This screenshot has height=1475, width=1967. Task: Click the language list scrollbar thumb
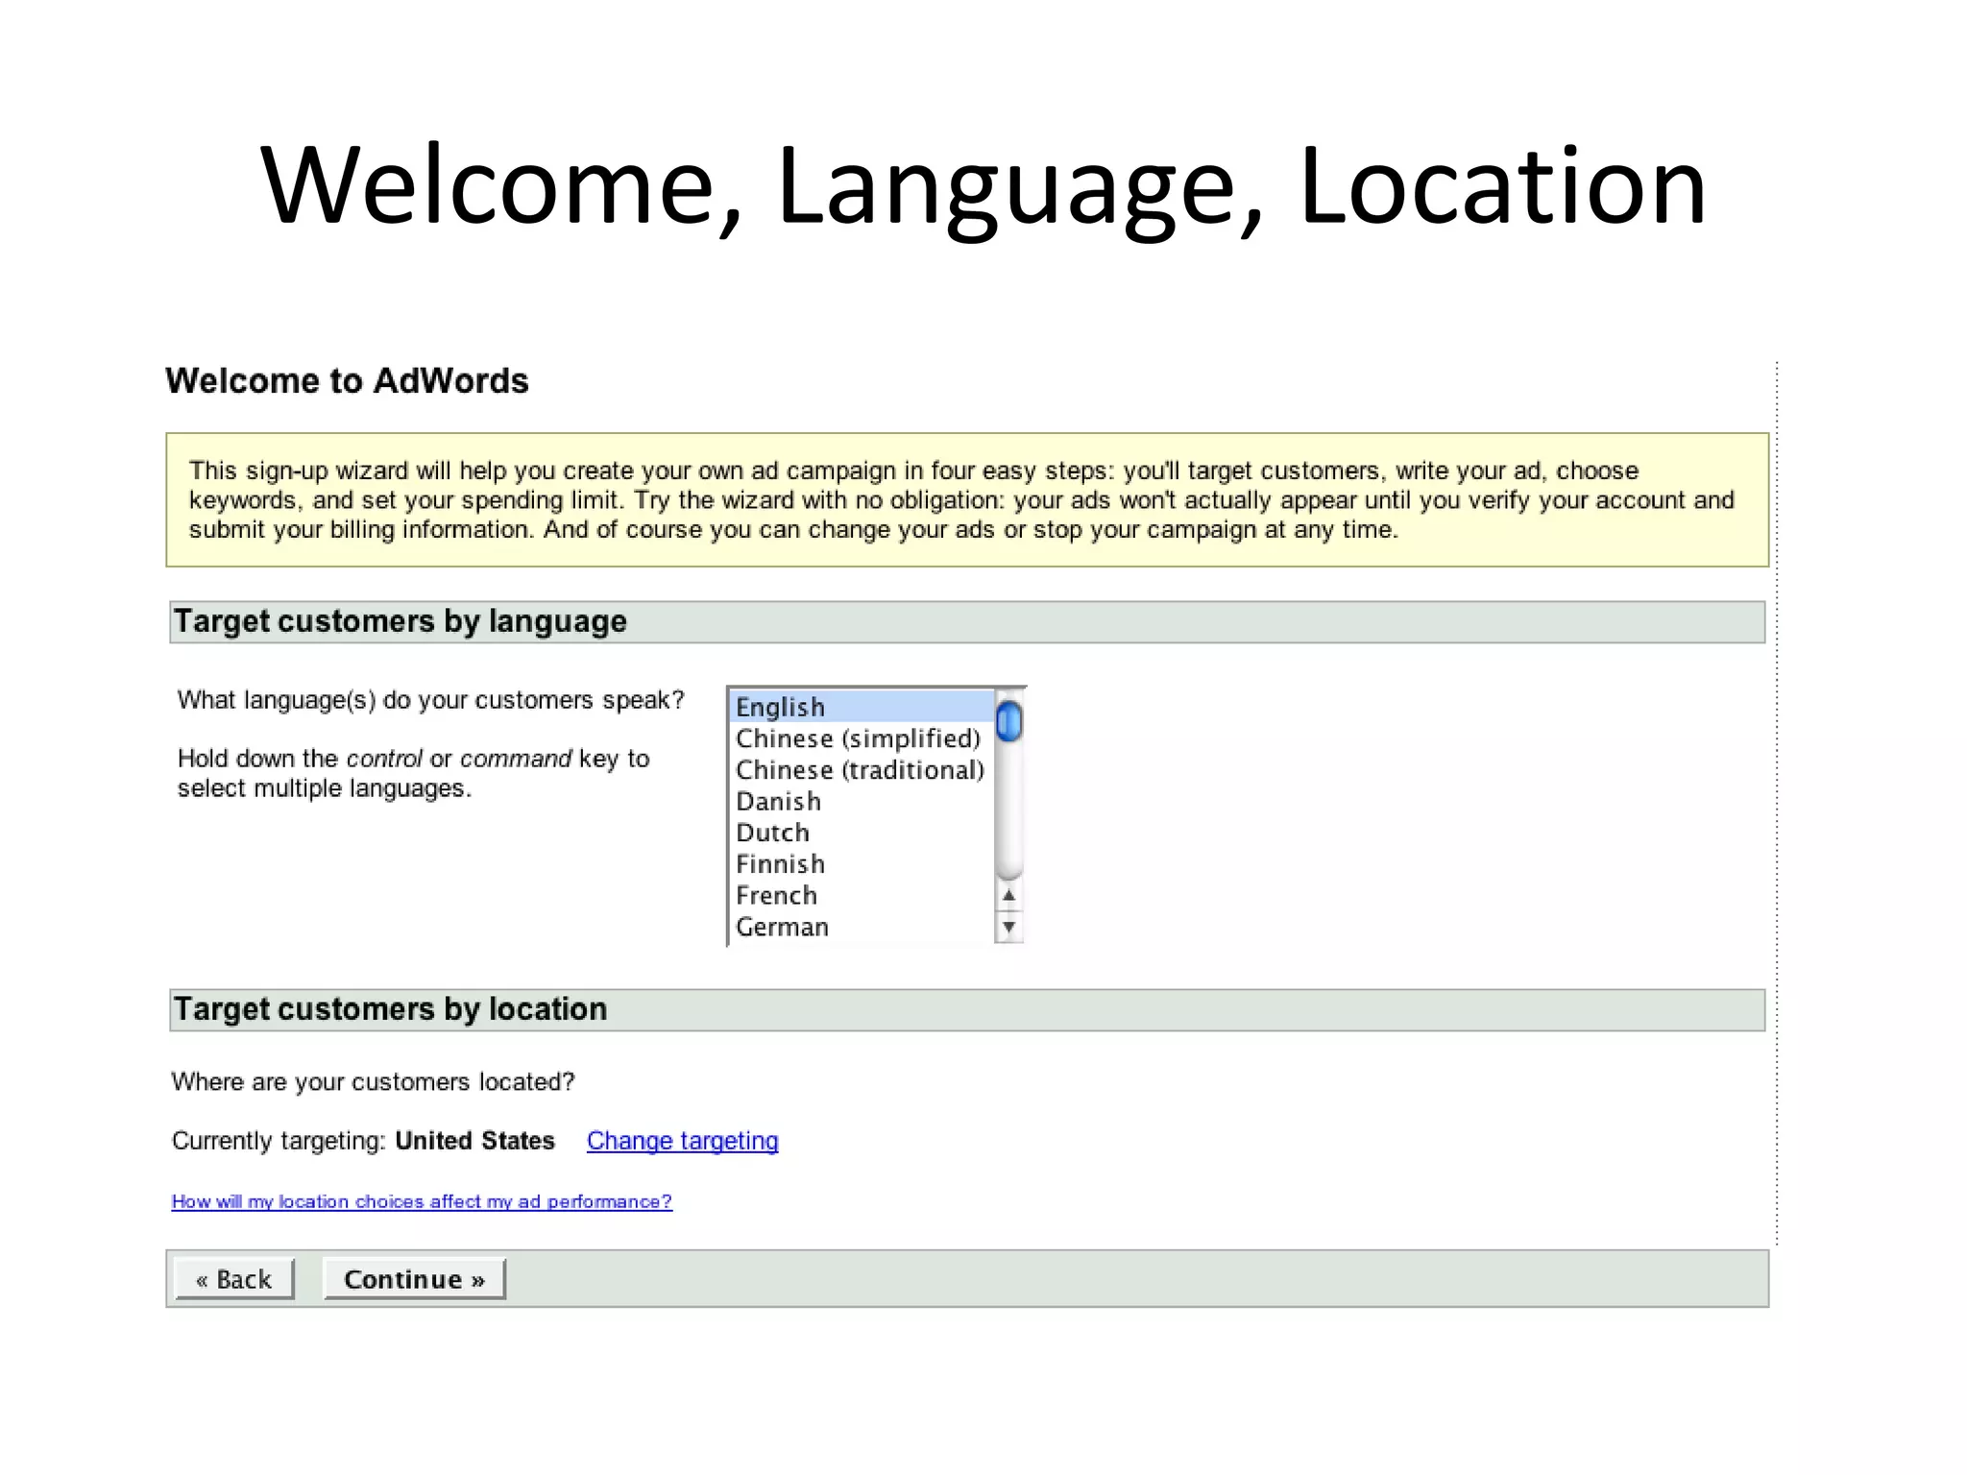pyautogui.click(x=1008, y=721)
